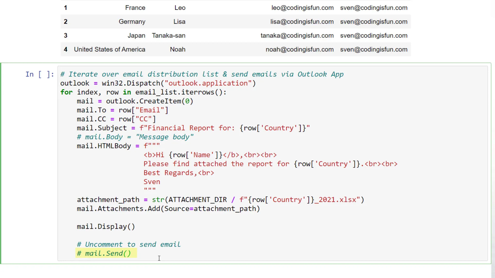The height and width of the screenshot is (278, 495).
Task: Click mail.Attachments.Add(Source=attachment_path) line
Action: pos(168,209)
